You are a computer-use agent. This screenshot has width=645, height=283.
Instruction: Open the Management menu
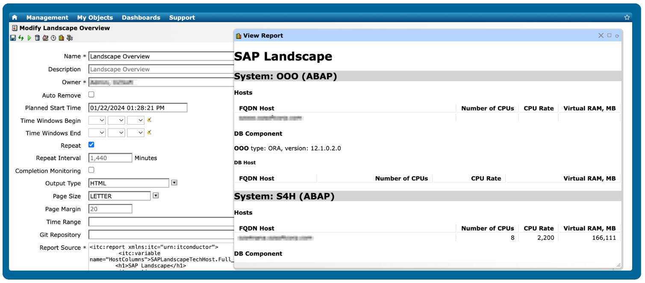click(x=47, y=18)
